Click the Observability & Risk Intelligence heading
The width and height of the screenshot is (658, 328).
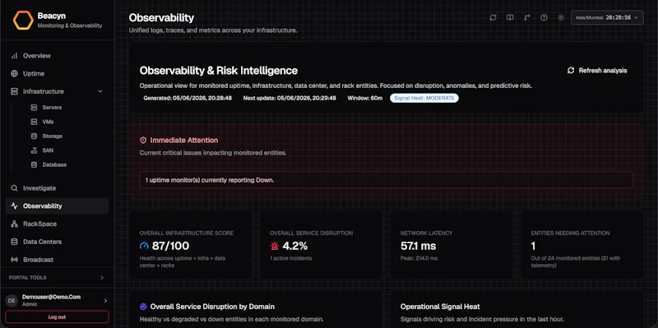click(219, 71)
